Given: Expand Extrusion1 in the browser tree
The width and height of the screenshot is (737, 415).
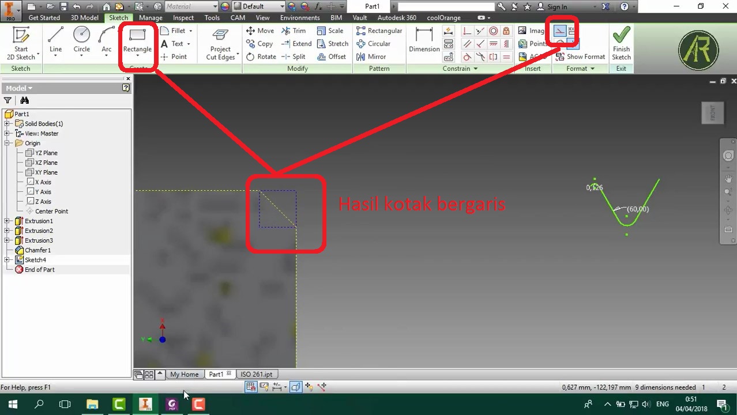Looking at the screenshot, I should pos(7,221).
